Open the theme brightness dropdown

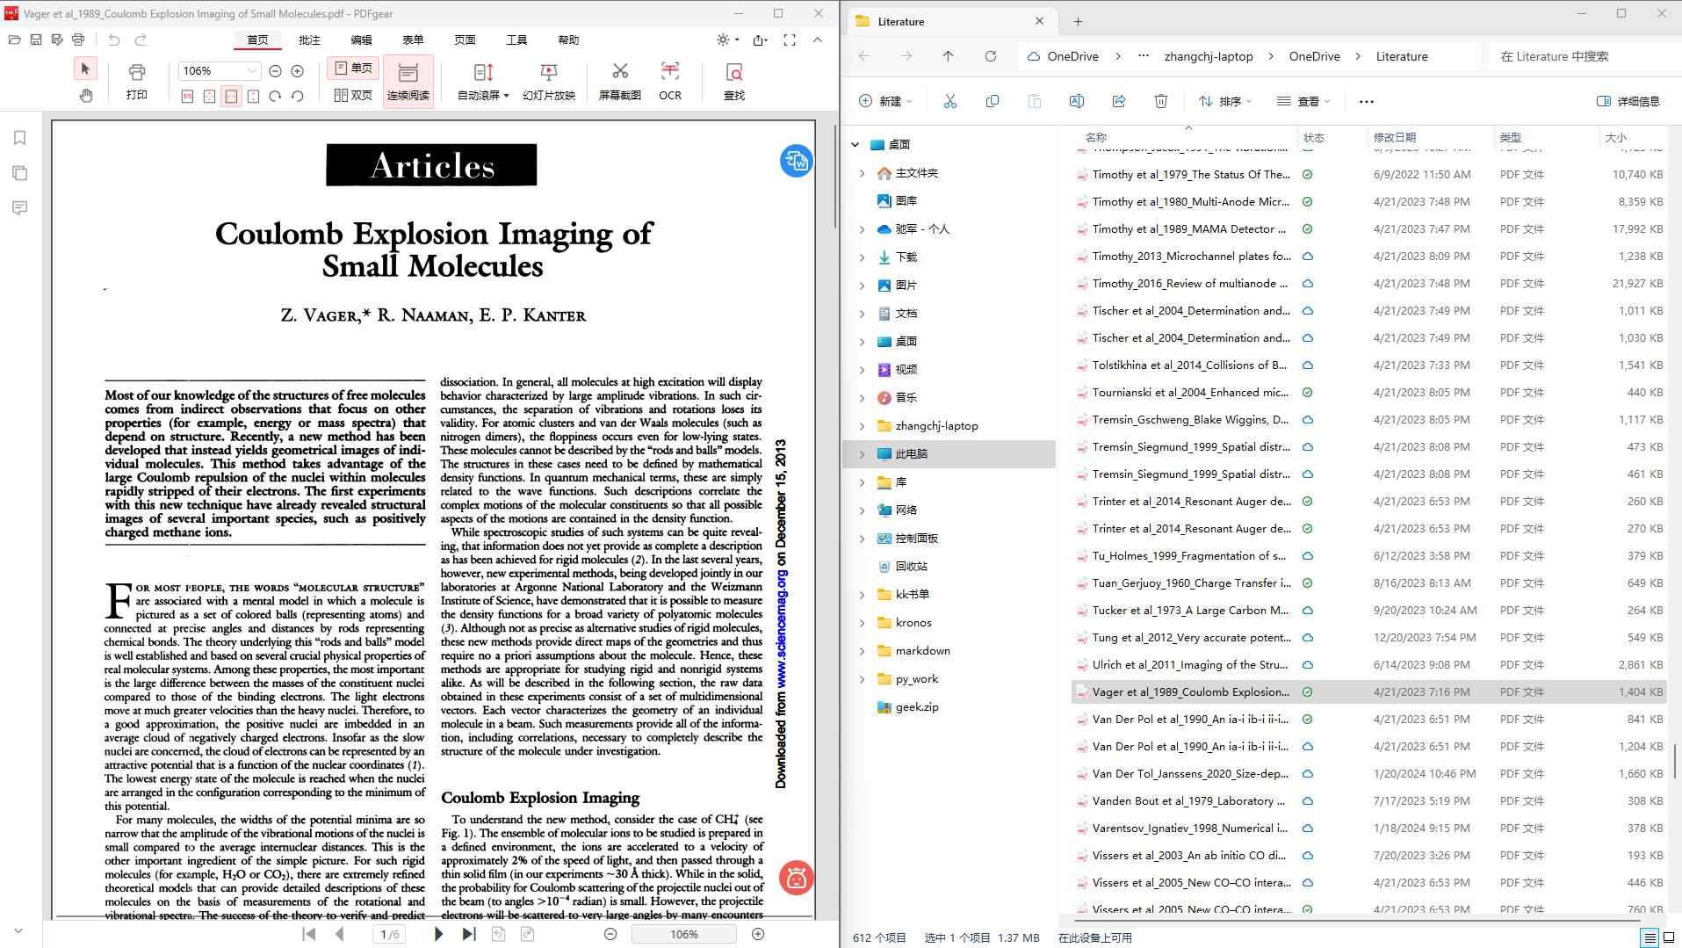(728, 40)
